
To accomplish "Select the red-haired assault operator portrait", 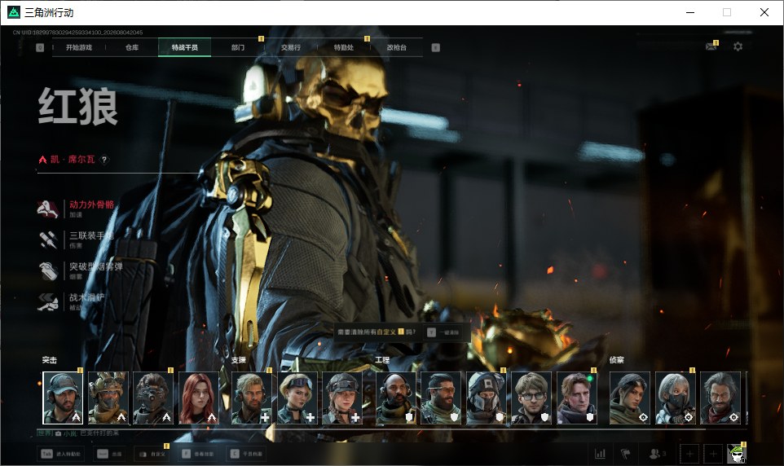I will tap(199, 398).
